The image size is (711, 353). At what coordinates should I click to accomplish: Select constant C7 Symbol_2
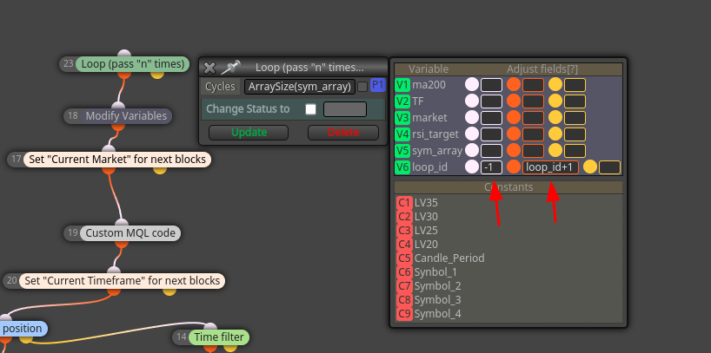click(x=404, y=286)
